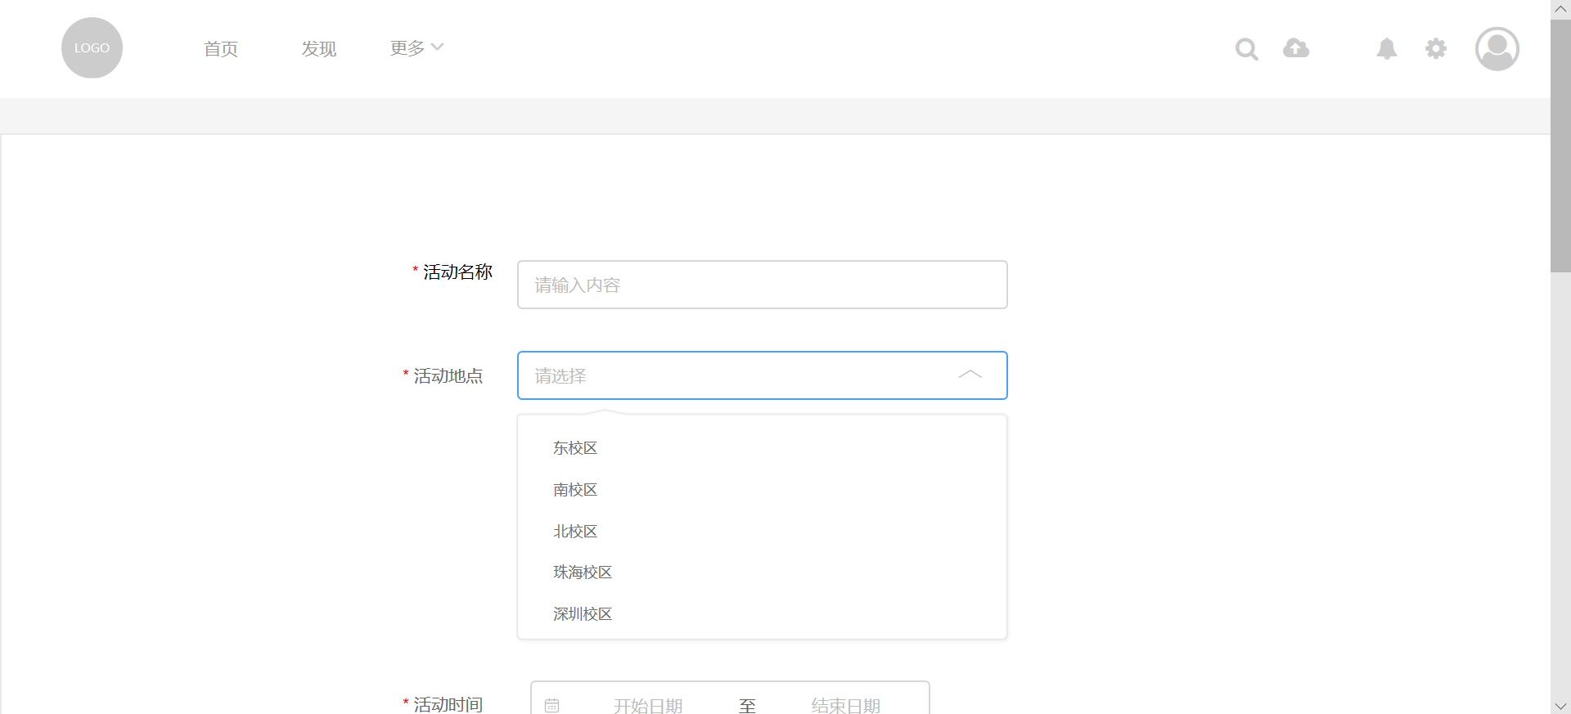Click the round LOGO icon
Screen dimensions: 1571x714
pyautogui.click(x=92, y=48)
